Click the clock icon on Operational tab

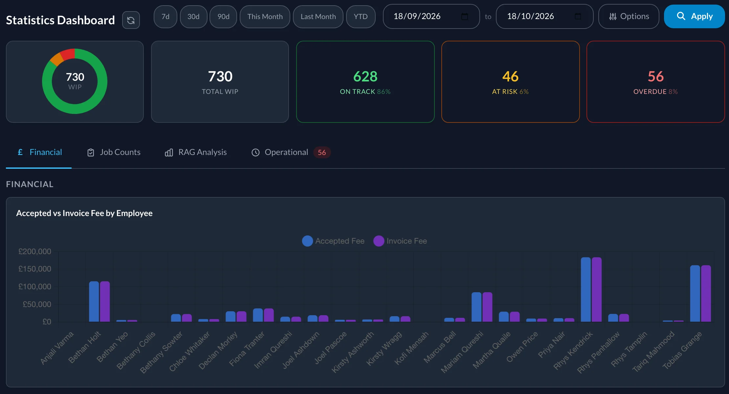255,152
